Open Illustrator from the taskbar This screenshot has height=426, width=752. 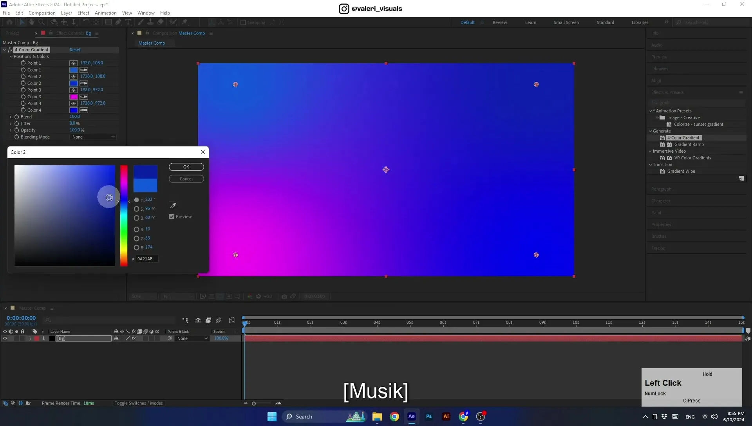pos(446,417)
